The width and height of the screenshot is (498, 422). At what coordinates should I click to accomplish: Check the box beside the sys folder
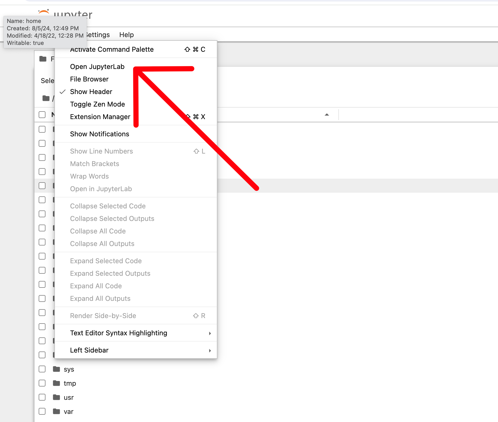[x=42, y=369]
